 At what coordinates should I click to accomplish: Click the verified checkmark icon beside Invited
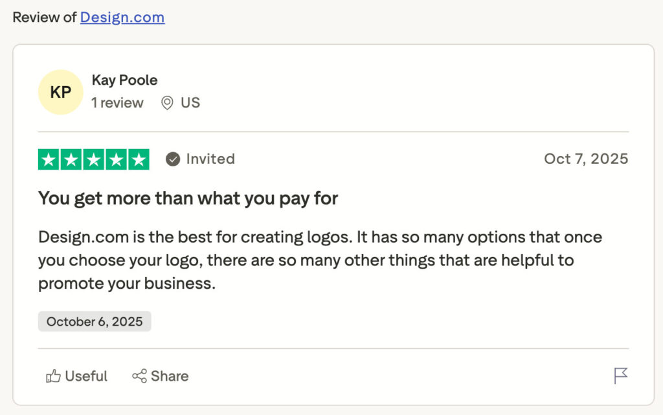(173, 159)
